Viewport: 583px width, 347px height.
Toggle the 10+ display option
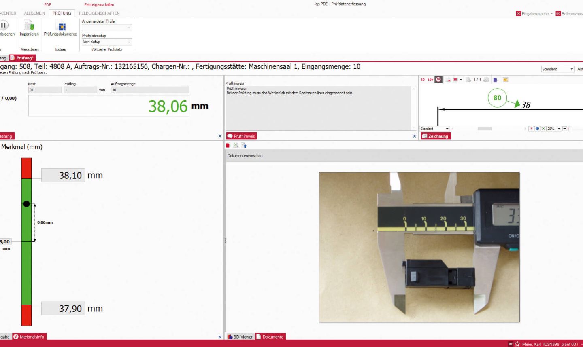(430, 79)
